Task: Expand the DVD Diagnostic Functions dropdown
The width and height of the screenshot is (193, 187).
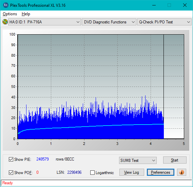Action: click(x=109, y=22)
